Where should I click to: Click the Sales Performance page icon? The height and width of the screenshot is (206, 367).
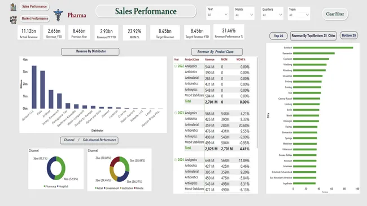[x=14, y=7]
